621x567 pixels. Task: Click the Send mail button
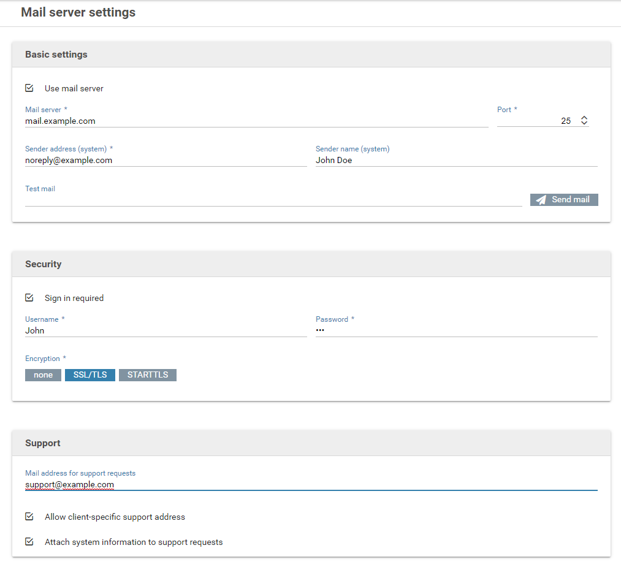pos(564,200)
